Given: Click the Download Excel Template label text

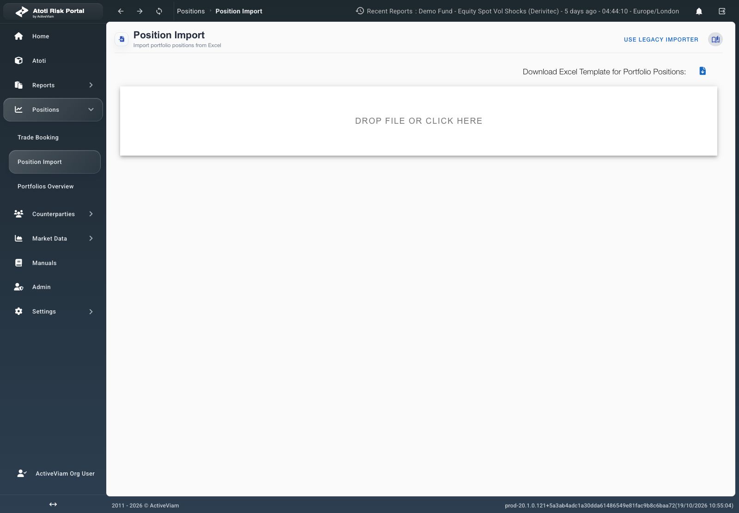Looking at the screenshot, I should (x=604, y=72).
